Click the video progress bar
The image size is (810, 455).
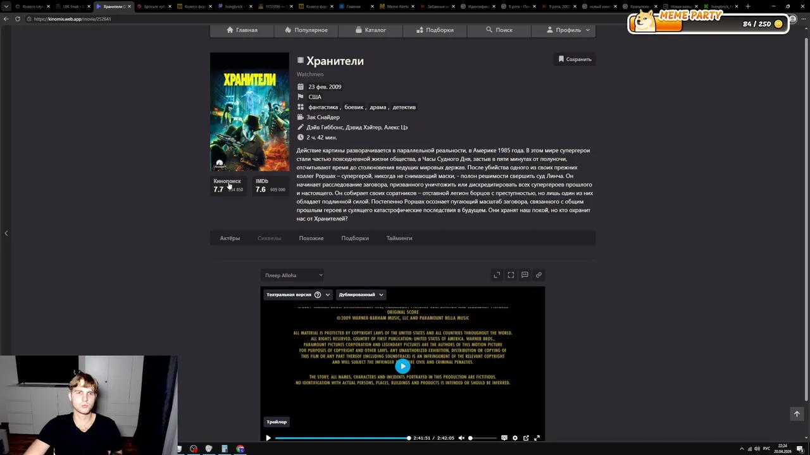point(342,438)
